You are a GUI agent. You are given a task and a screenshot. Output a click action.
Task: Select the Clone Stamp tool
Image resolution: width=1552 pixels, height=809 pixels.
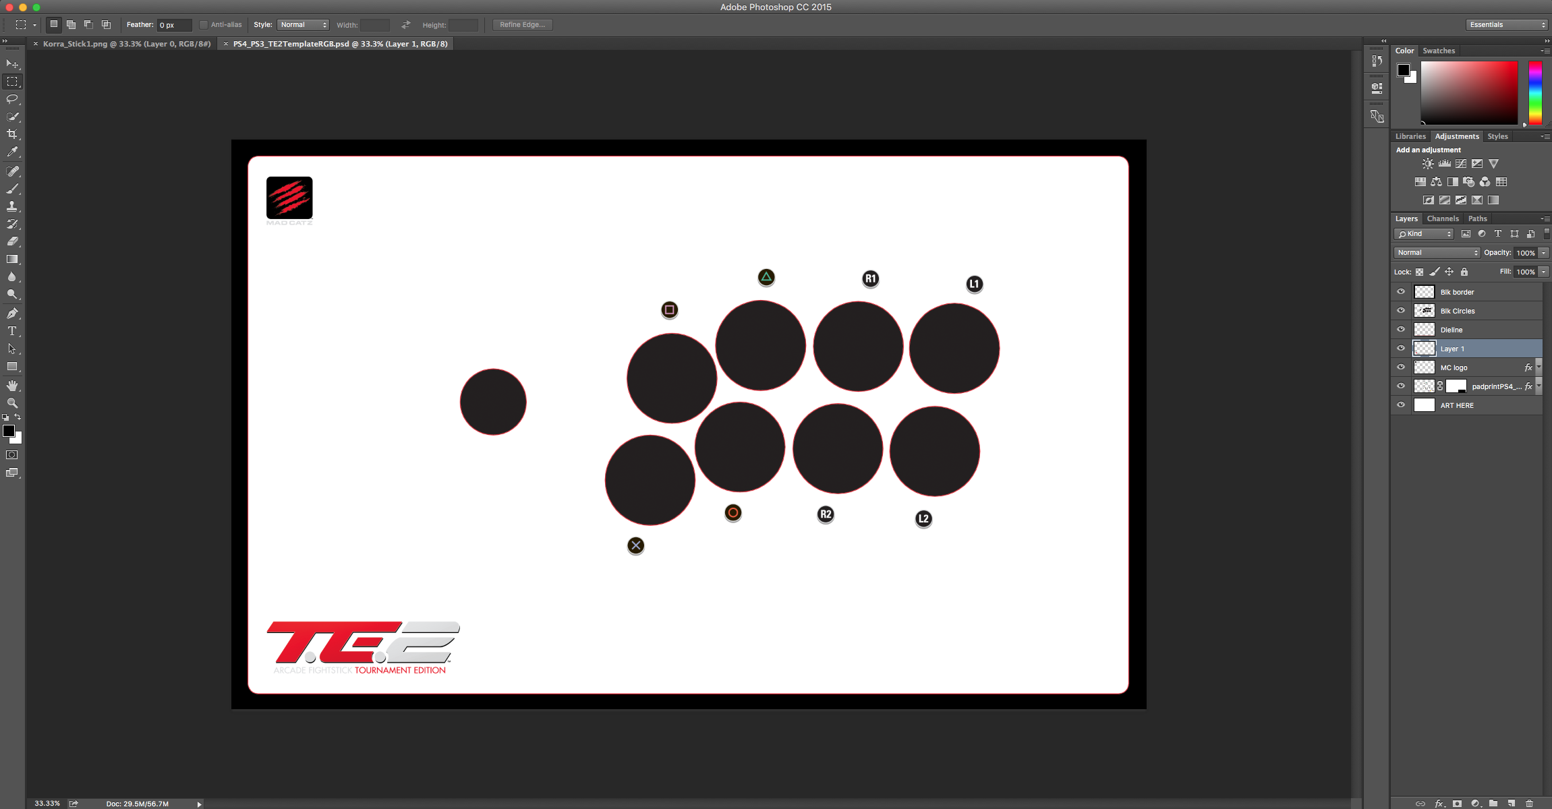click(x=13, y=206)
